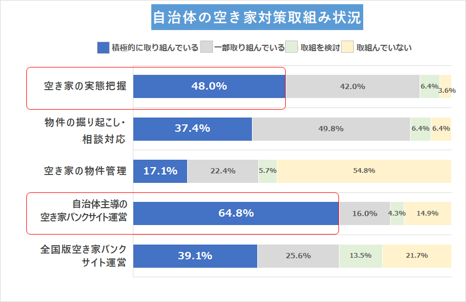Screen dimensions: 466x302
Task: Select the 17.1% blue bar segment
Action: [160, 171]
